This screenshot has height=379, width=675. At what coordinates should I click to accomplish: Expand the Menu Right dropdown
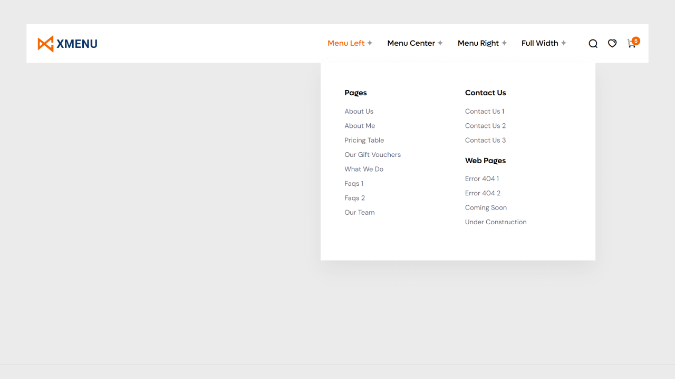tap(478, 43)
